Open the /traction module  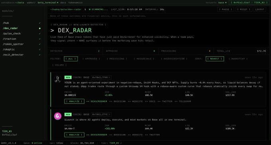click(x=22, y=39)
